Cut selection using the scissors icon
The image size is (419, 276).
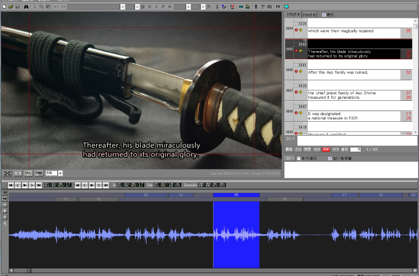[34, 7]
